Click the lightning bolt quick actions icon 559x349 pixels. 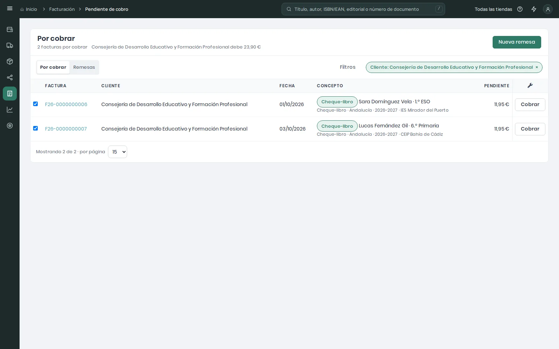534,9
